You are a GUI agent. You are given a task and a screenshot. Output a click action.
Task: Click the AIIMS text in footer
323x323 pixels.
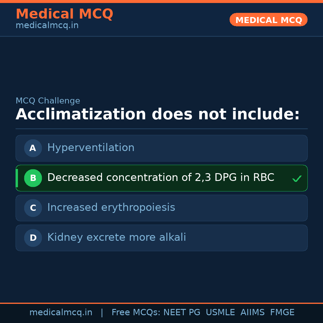point(252,313)
